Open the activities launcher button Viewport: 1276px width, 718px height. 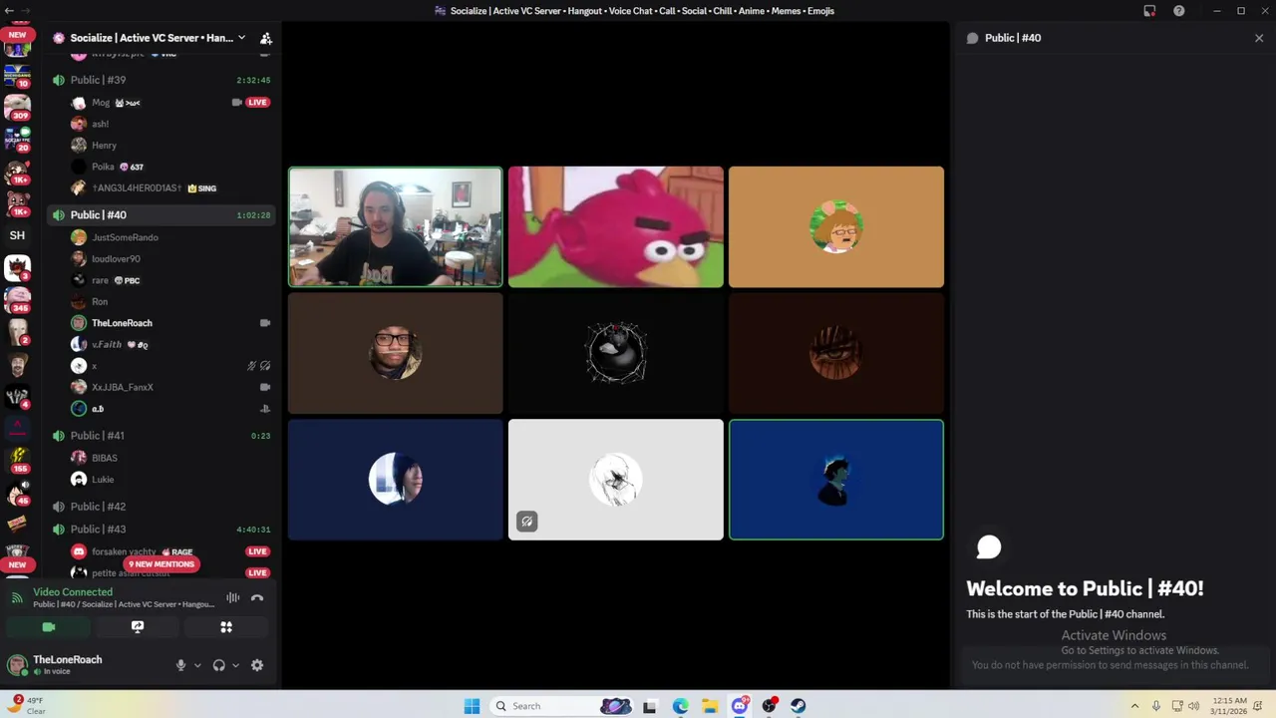[226, 627]
